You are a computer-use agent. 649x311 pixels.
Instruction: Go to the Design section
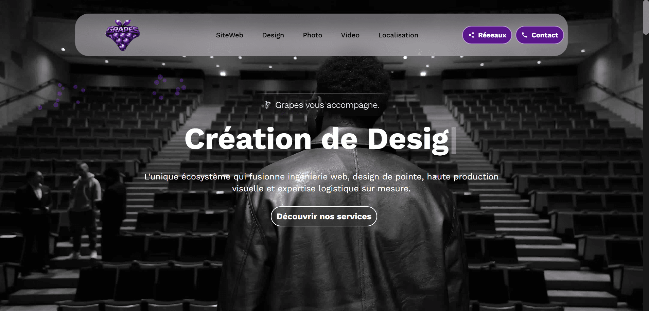click(x=273, y=35)
